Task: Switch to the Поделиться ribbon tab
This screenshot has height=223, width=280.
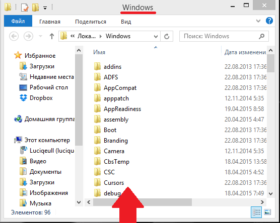Action: (91, 22)
